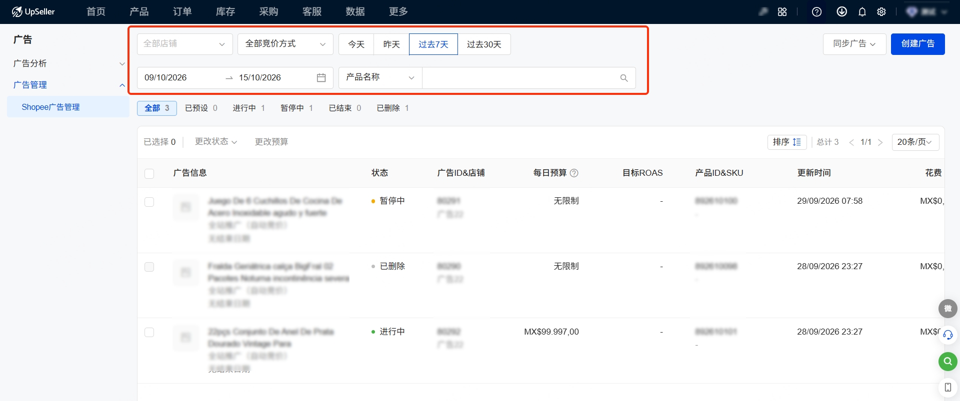Open the 订单 top menu
The height and width of the screenshot is (401, 960).
[x=182, y=11]
